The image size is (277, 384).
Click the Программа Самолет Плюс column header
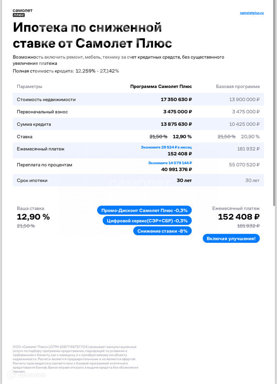click(161, 86)
